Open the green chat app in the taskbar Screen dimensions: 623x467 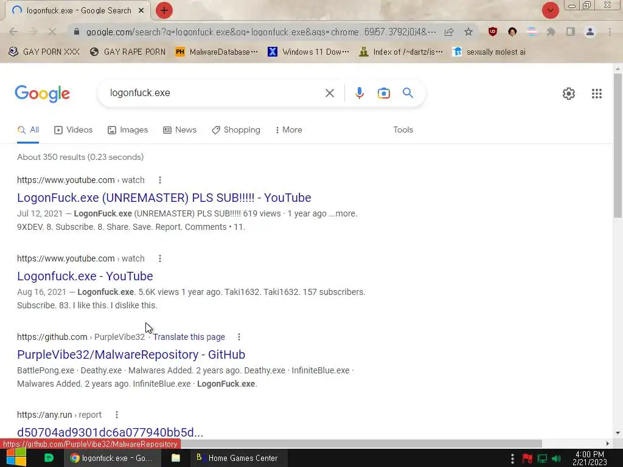[x=49, y=458]
